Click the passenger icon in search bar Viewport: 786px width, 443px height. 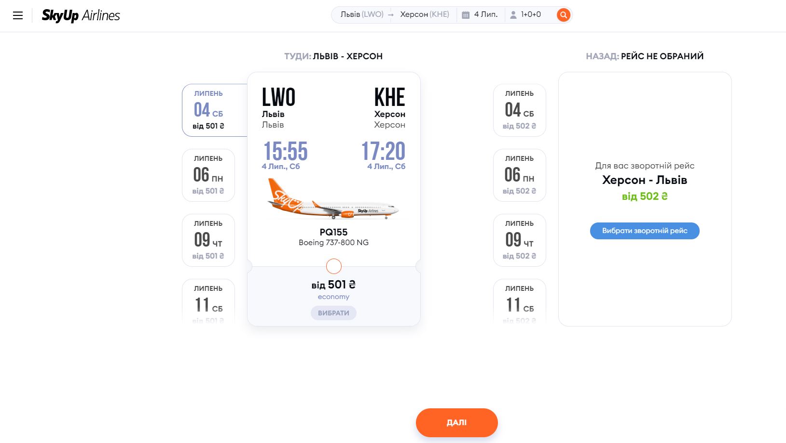coord(513,15)
